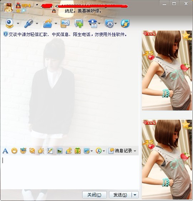Click the pointing hand icon in the input toolbar

pyautogui.click(x=41, y=151)
